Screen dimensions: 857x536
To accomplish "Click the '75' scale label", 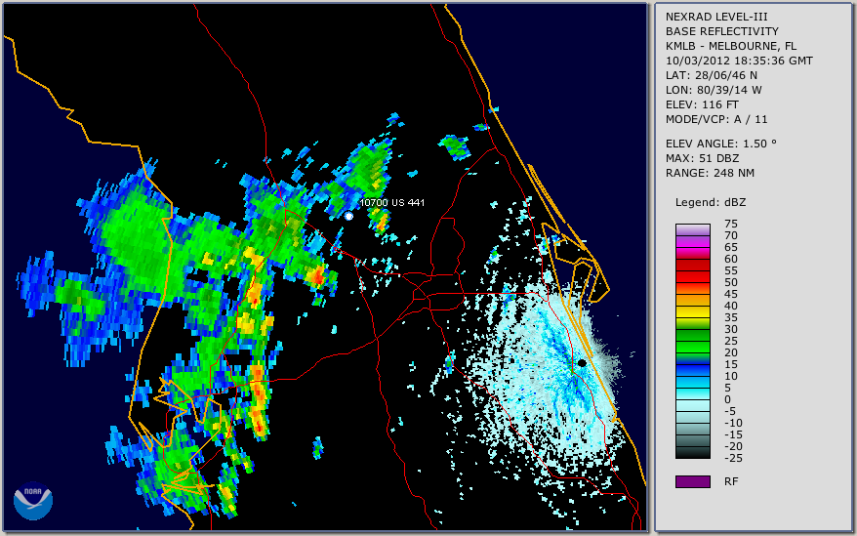I will [x=731, y=224].
